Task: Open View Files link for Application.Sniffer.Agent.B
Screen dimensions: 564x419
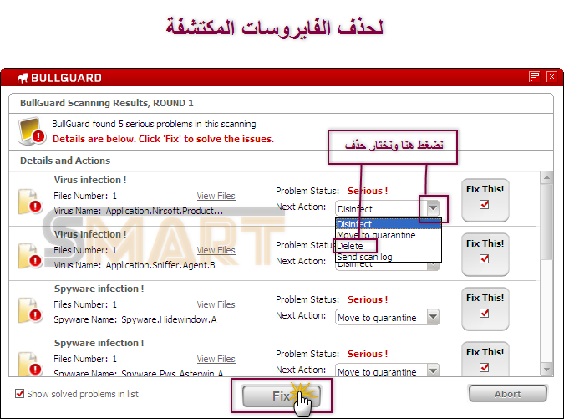Action: pos(216,250)
